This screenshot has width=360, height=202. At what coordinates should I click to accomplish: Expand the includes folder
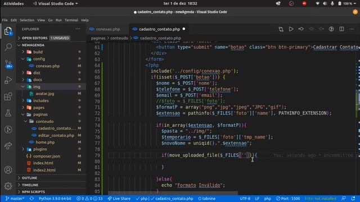pos(40,100)
